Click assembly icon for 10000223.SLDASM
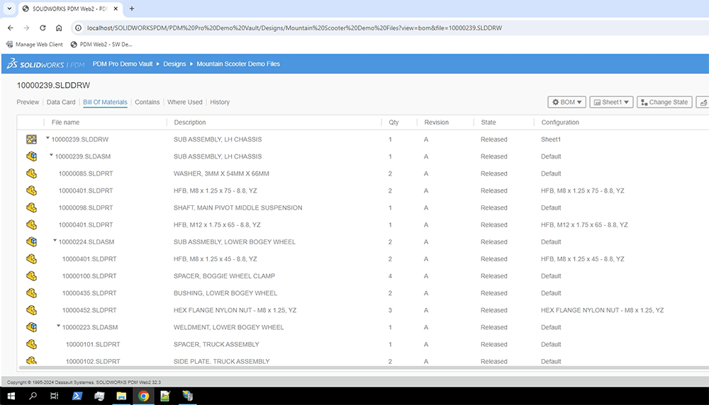The height and width of the screenshot is (405, 709). click(x=31, y=327)
